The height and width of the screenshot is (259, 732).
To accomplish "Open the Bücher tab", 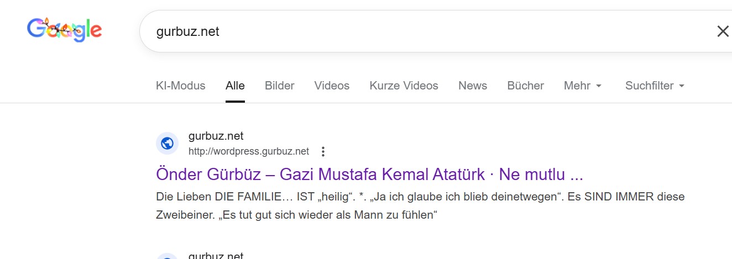I will (x=525, y=86).
